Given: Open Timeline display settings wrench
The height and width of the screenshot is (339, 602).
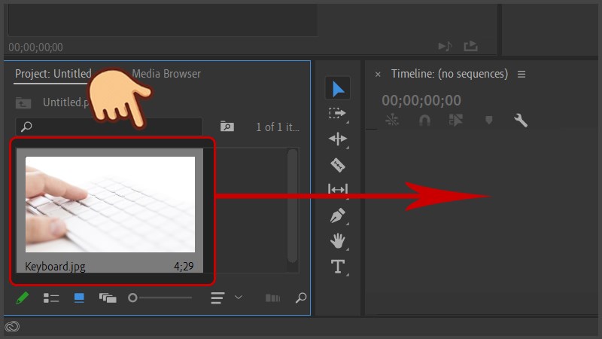Looking at the screenshot, I should [520, 121].
